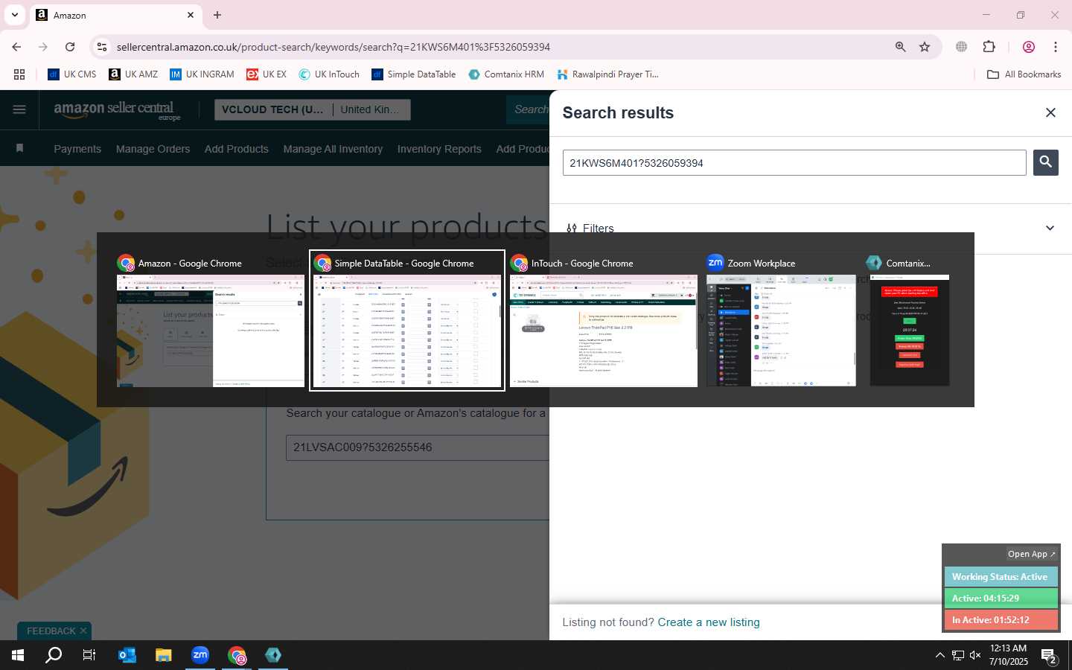The width and height of the screenshot is (1072, 670).
Task: Click the browser back arrow
Action: click(16, 47)
